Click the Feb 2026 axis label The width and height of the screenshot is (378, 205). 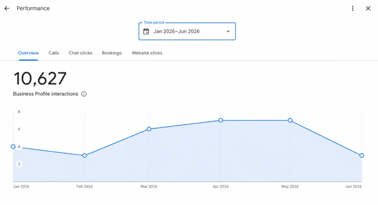tap(85, 187)
